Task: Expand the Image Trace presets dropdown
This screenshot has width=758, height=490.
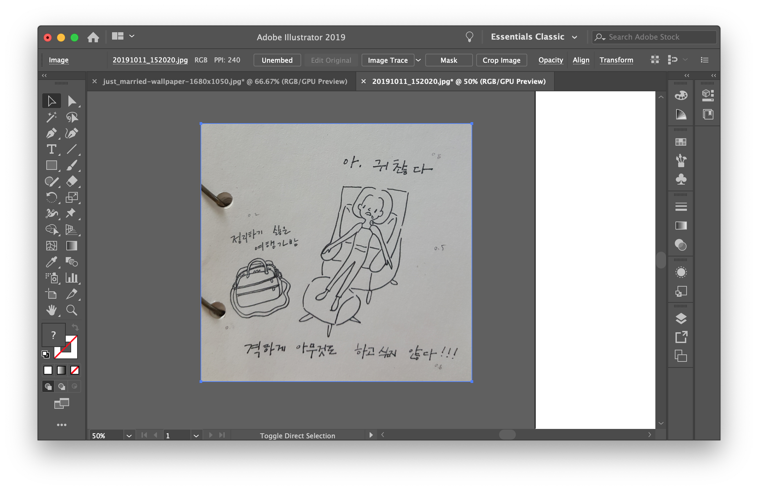Action: pos(418,60)
